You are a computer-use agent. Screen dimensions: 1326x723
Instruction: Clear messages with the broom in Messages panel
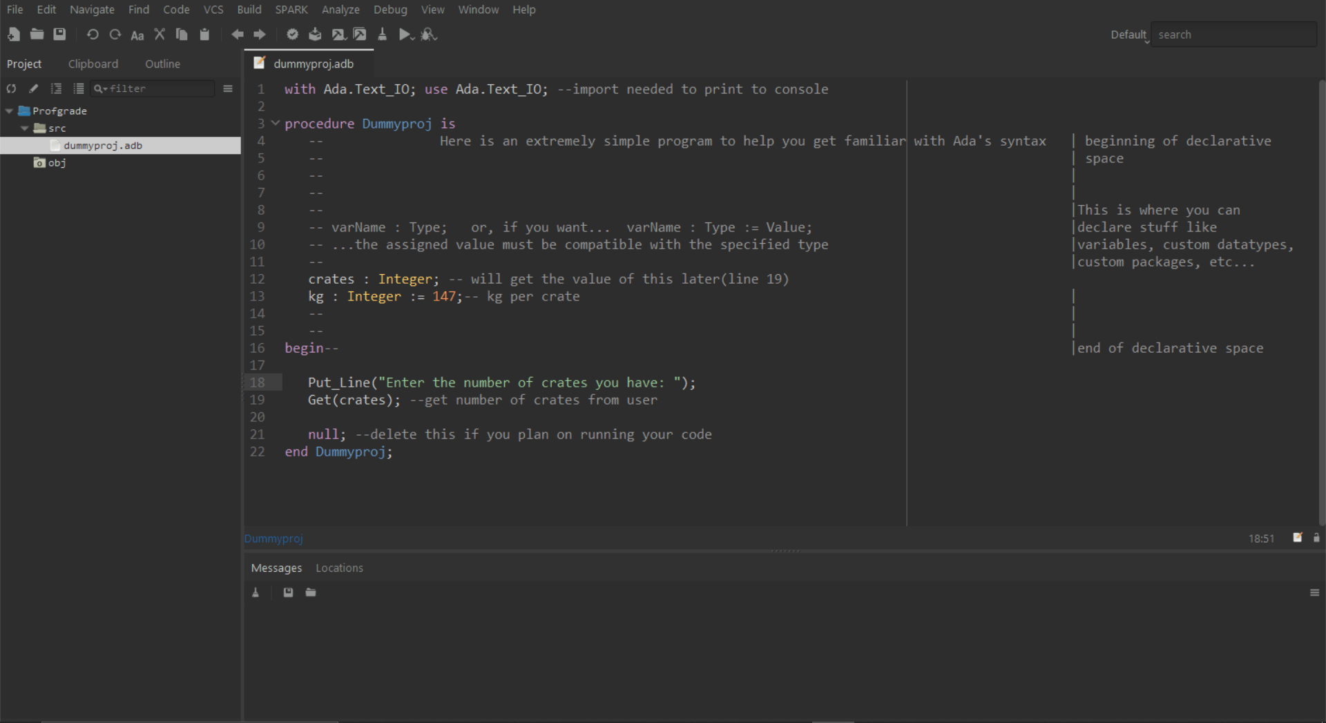256,592
